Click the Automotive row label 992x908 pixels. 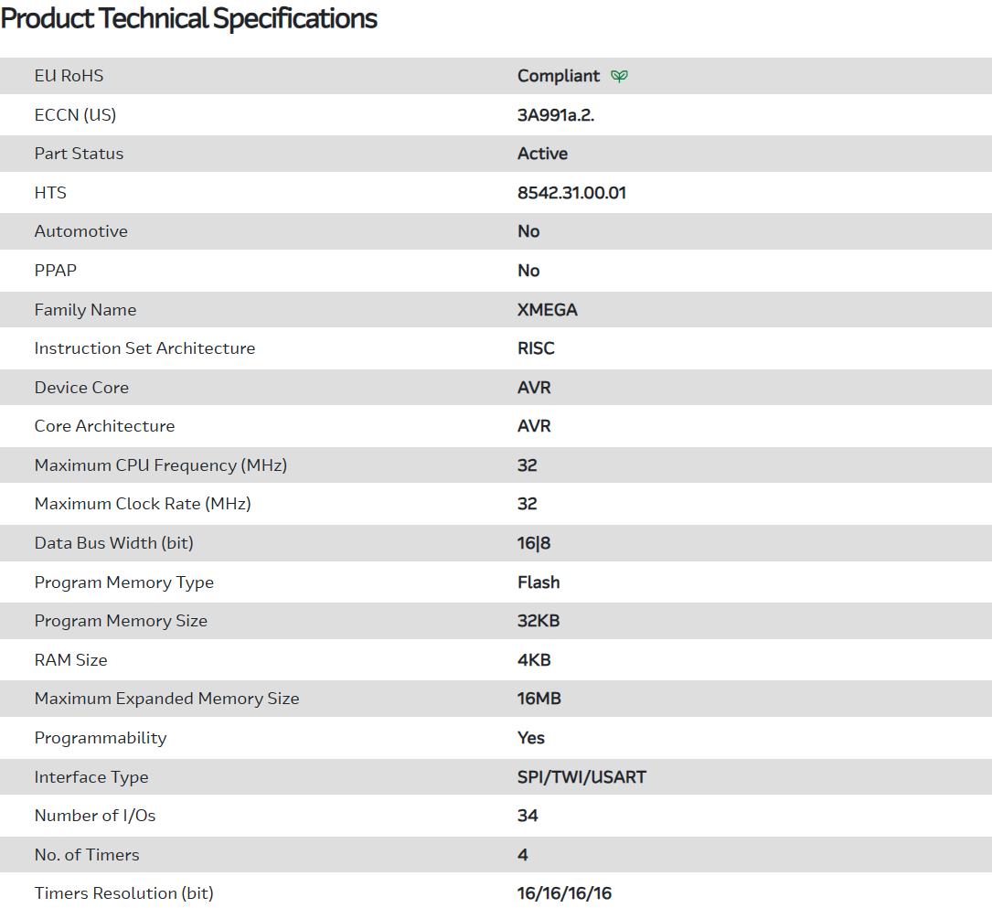pos(80,231)
